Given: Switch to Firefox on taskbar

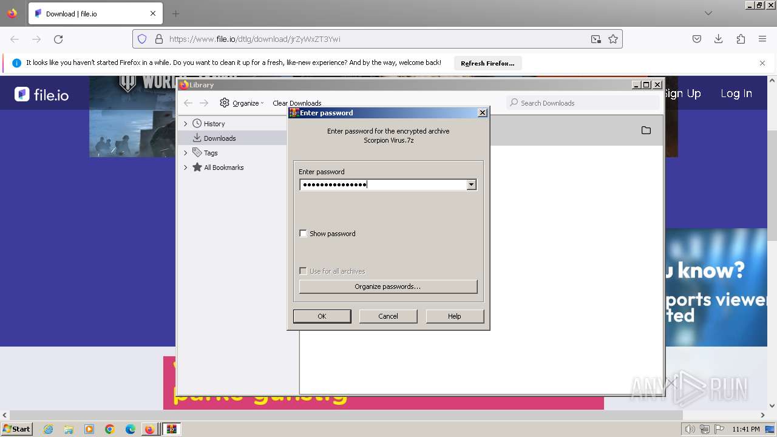Looking at the screenshot, I should (149, 429).
